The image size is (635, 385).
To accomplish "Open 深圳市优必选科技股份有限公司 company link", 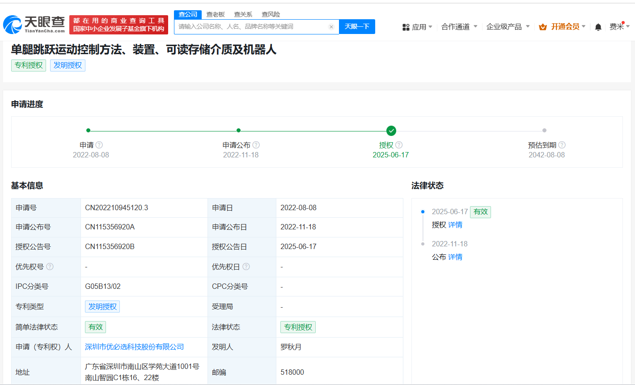I will click(x=135, y=347).
